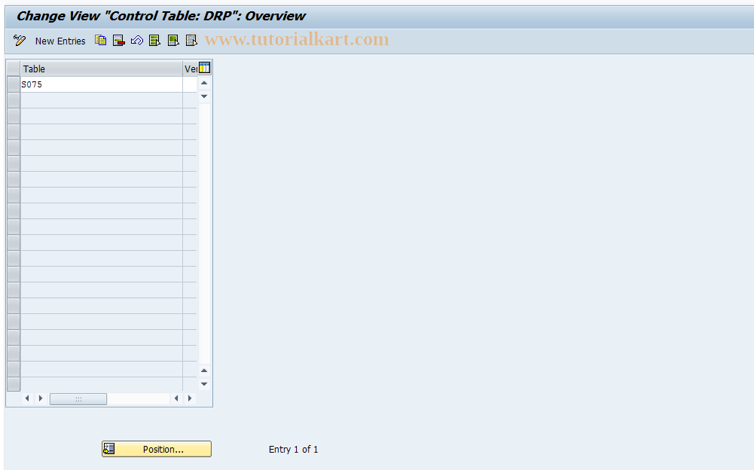Toggle Display/Change mode pencil icon
This screenshot has height=470, width=754.
tap(20, 41)
